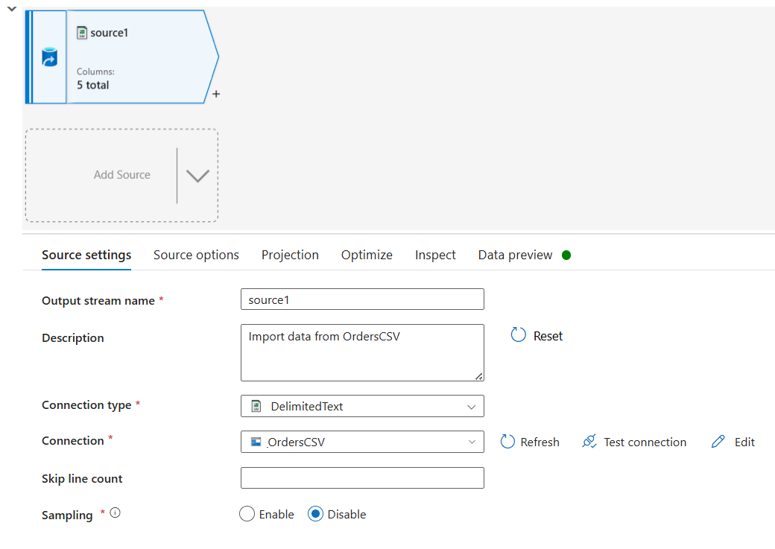Switch to the Source settings tab

[x=86, y=255]
